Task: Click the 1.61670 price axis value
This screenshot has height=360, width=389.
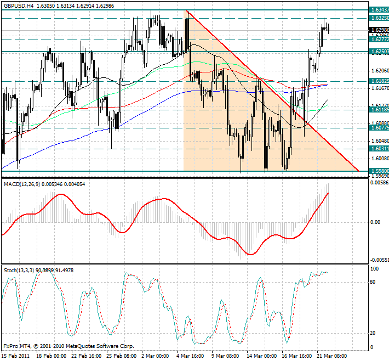Action: [380, 88]
